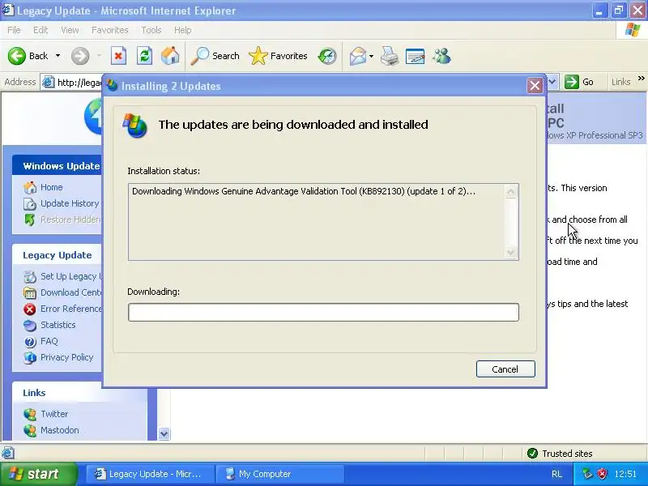
Task: Click the security shield tray icon
Action: (x=603, y=474)
